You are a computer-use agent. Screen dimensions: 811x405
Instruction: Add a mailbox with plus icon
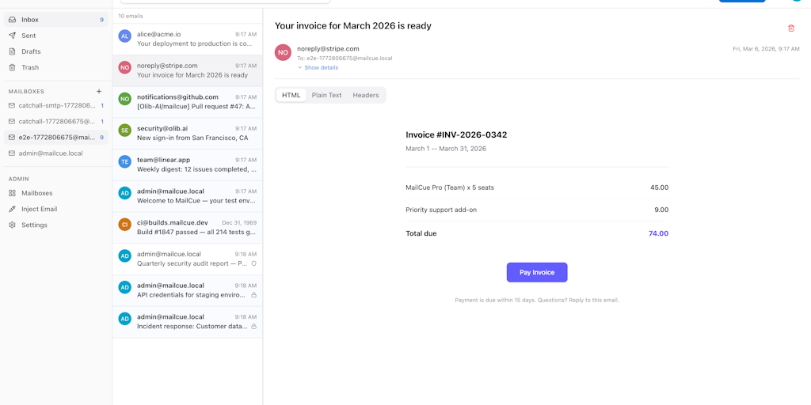pyautogui.click(x=99, y=92)
